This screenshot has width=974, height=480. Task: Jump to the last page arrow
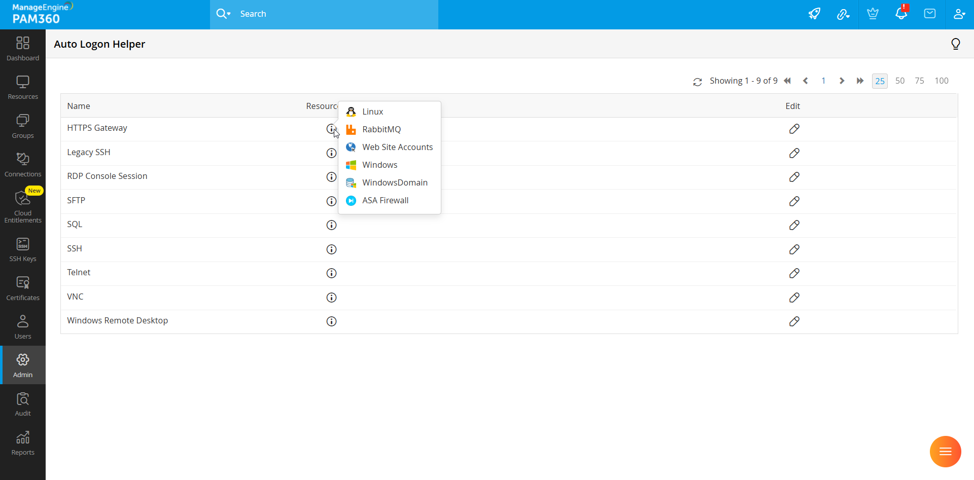[860, 81]
